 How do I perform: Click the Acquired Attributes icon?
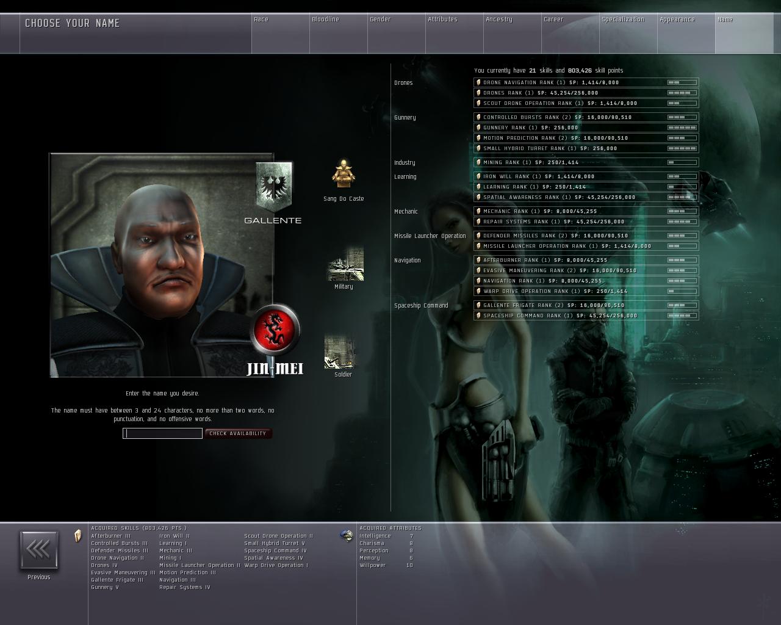pyautogui.click(x=347, y=536)
